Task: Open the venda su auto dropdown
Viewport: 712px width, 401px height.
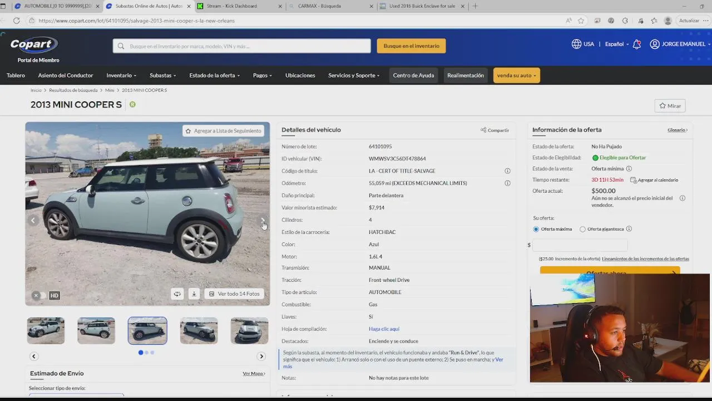Action: (516, 75)
